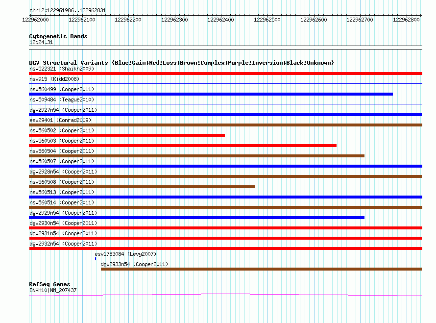The image size is (436, 323).
Task: Open variant nsv560508 (Cooper2011) label
Action: 62,182
